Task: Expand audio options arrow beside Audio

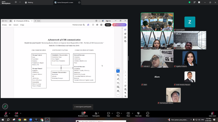Action: click(x=10, y=113)
